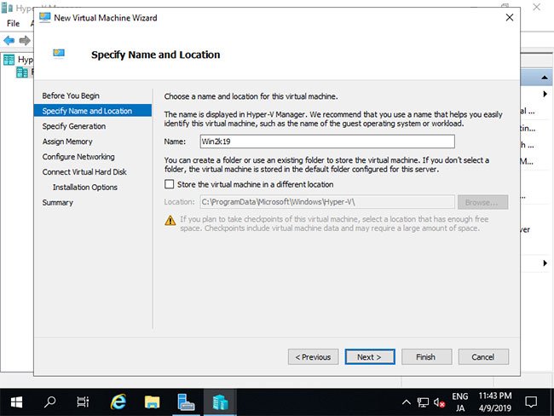Open the Specify Generation step
Viewport: 554px width, 416px height.
point(74,126)
